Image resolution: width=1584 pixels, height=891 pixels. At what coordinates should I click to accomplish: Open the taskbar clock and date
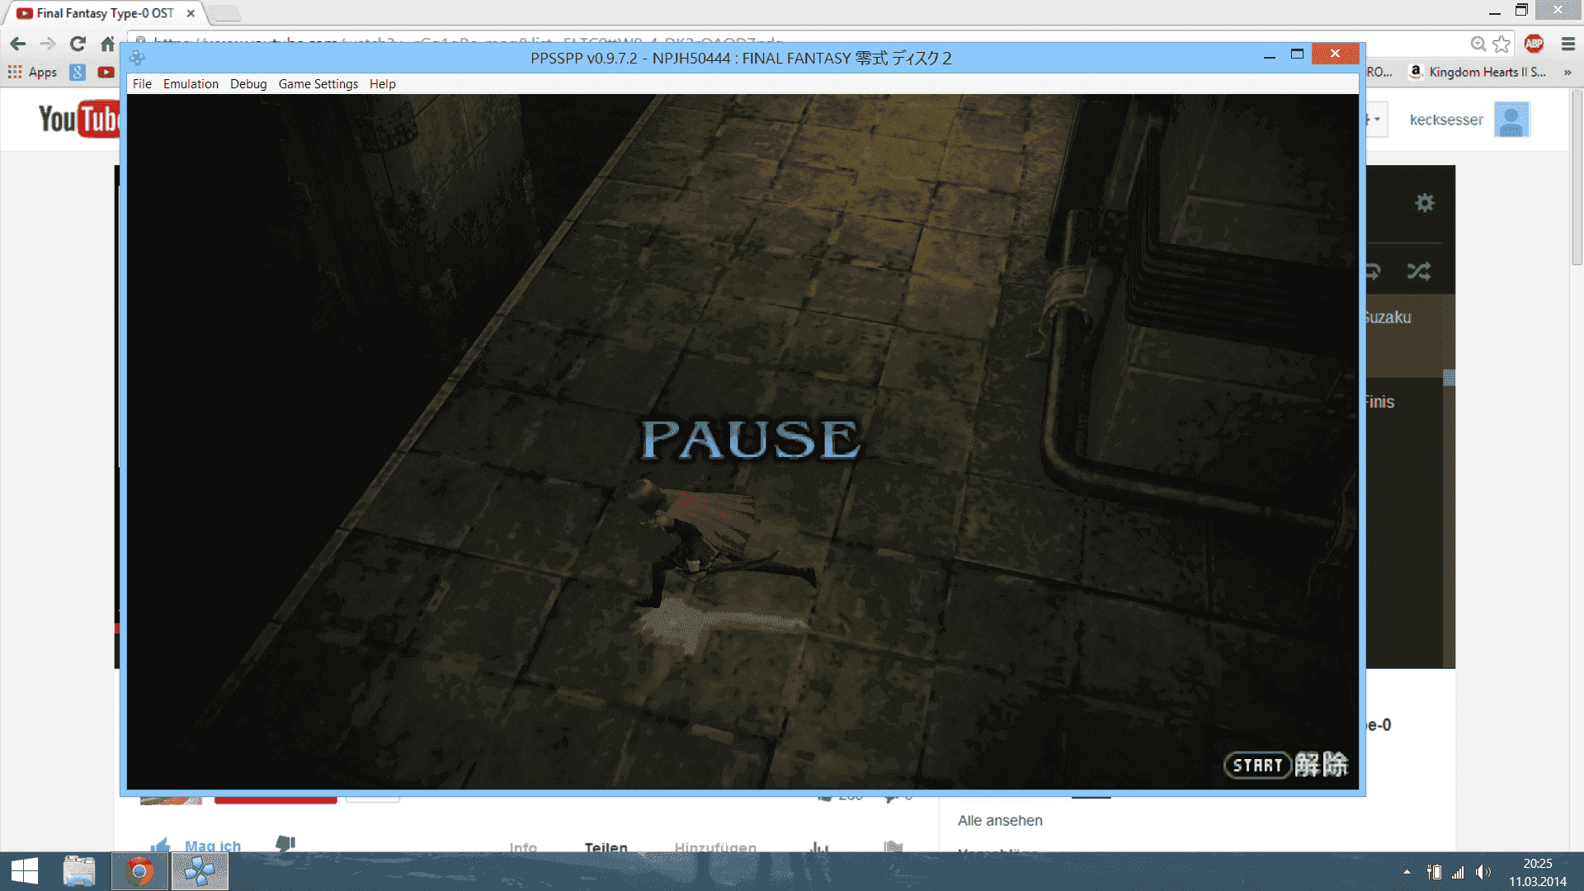tap(1538, 872)
